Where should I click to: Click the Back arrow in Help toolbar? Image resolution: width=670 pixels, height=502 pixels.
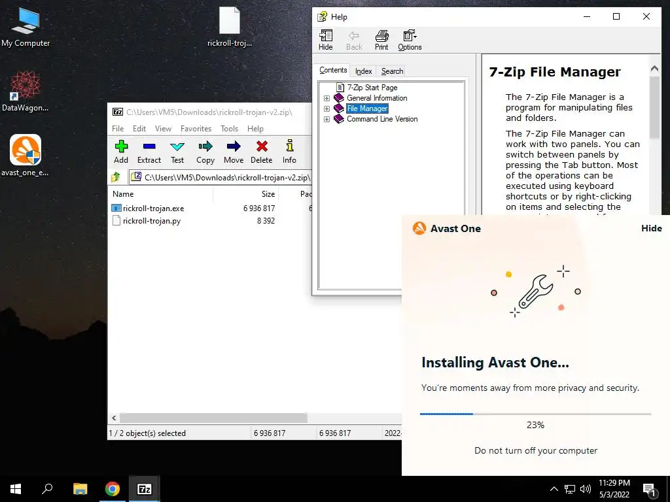[354, 40]
